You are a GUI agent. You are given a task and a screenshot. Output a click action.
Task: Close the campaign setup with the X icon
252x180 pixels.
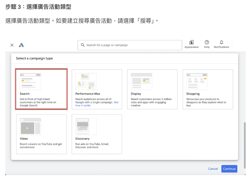[x=12, y=45]
